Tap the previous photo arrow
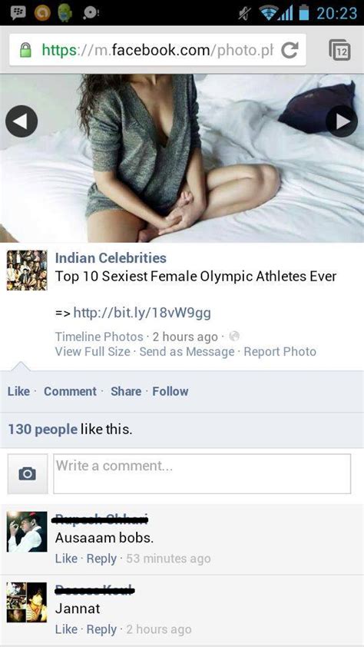Image resolution: width=364 pixels, height=647 pixels. (x=22, y=121)
